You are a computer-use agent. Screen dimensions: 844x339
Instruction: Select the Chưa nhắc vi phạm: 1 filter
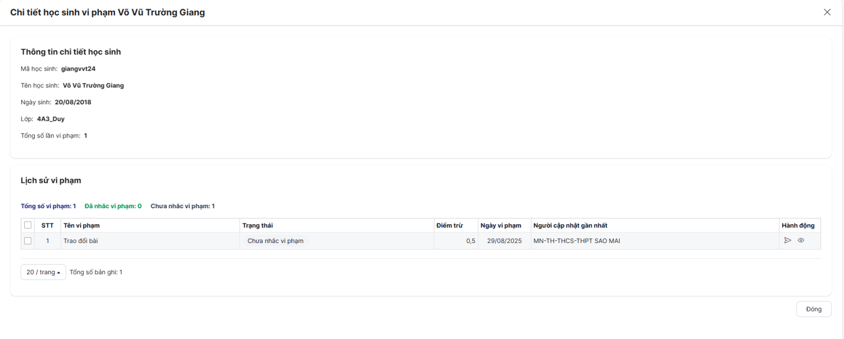pos(183,206)
